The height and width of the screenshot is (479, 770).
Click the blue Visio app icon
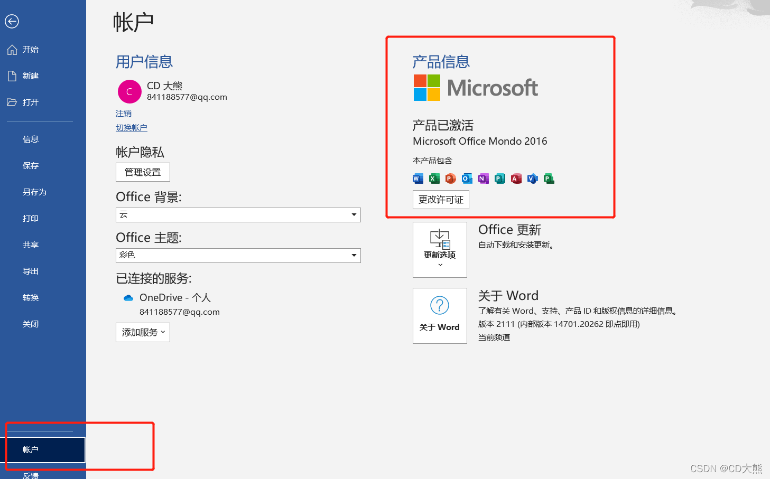(533, 179)
